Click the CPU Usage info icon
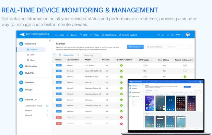212x135 pixels. pyautogui.click(x=151, y=60)
